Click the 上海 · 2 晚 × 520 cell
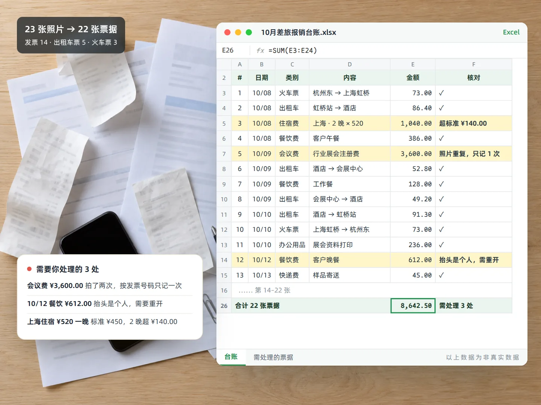 click(350, 123)
